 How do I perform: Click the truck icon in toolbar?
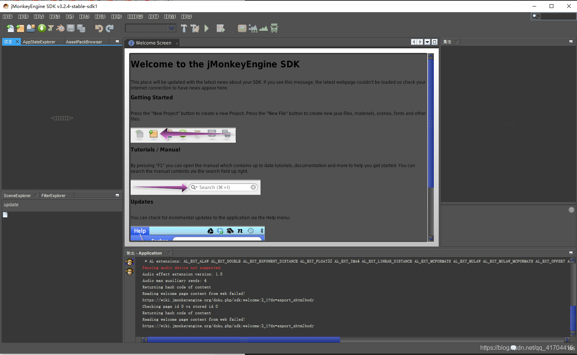tap(274, 28)
